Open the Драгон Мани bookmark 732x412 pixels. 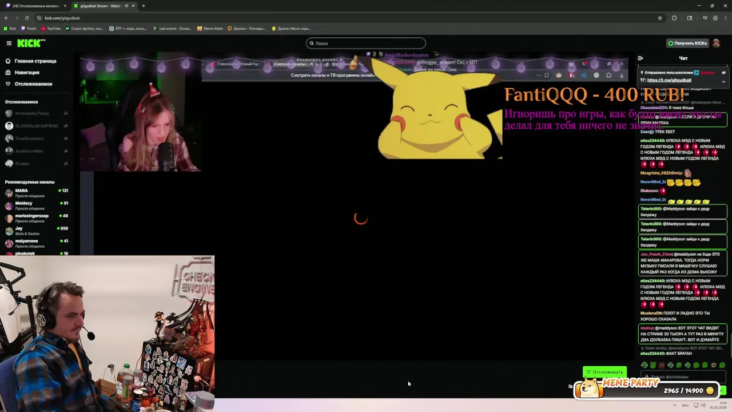291,28
